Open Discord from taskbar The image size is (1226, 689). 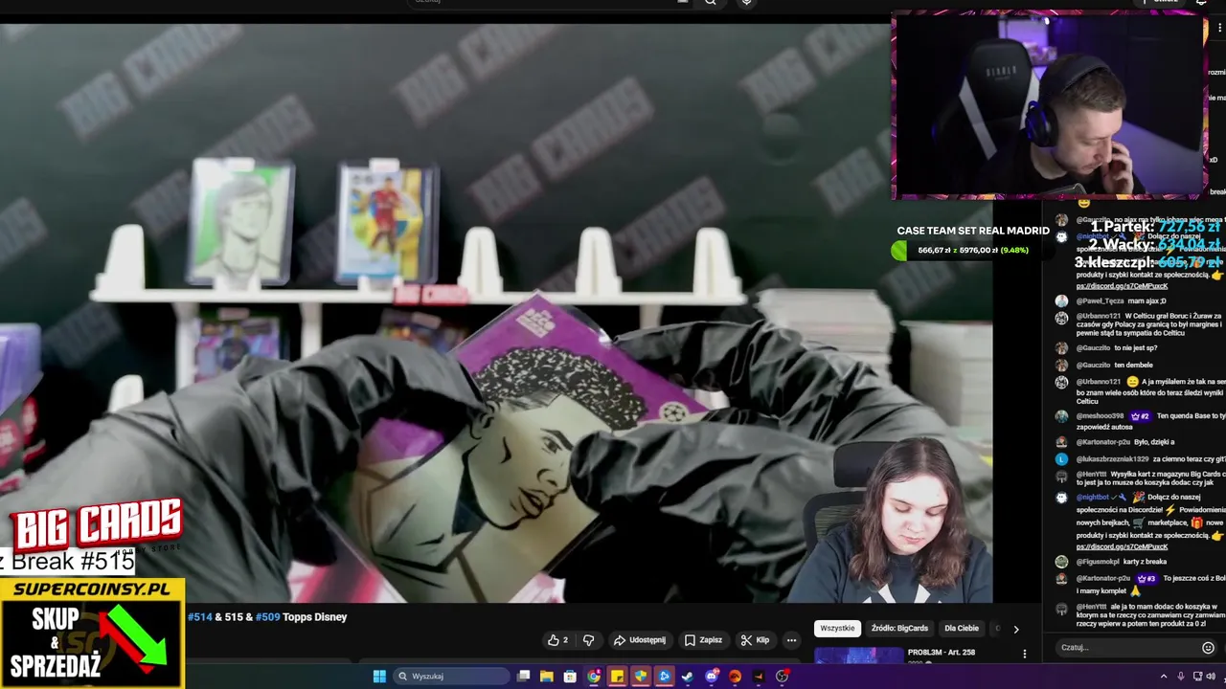point(711,677)
